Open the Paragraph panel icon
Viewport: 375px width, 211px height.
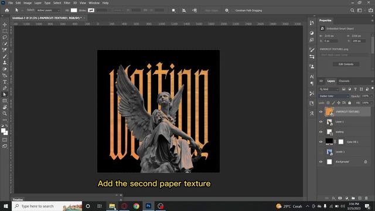[x=312, y=83]
